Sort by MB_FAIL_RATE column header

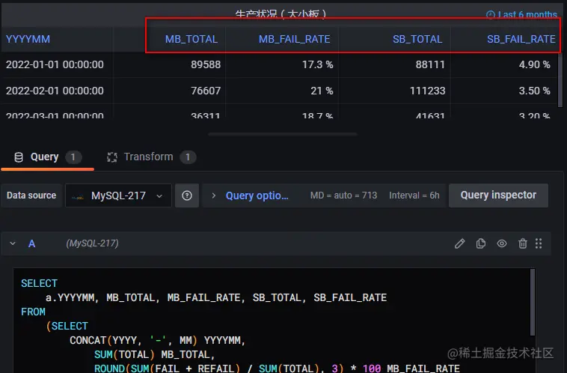click(x=295, y=39)
